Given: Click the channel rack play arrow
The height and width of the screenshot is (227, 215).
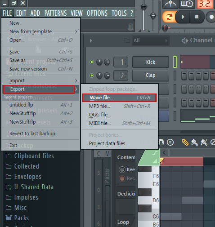Looking at the screenshot, I should pyautogui.click(x=91, y=40).
